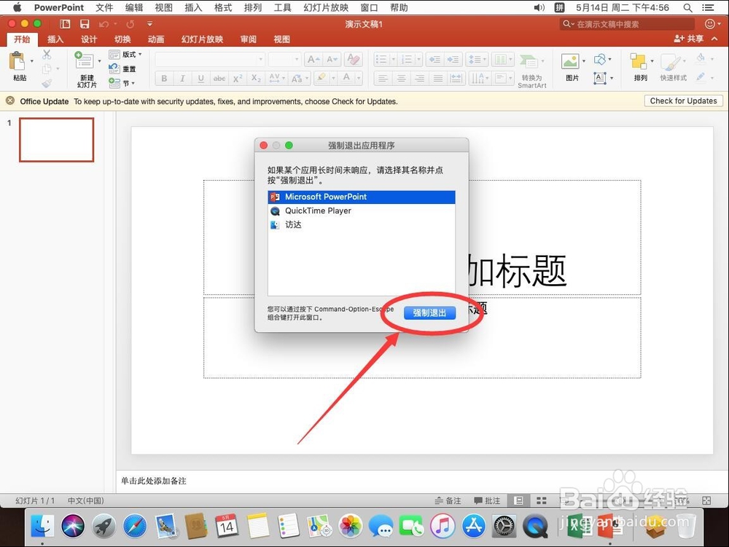Click the Cut scissors icon

point(47,55)
